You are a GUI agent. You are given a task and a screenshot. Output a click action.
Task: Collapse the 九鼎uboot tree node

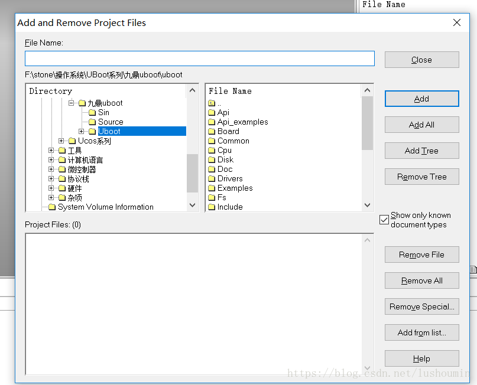pyautogui.click(x=71, y=103)
